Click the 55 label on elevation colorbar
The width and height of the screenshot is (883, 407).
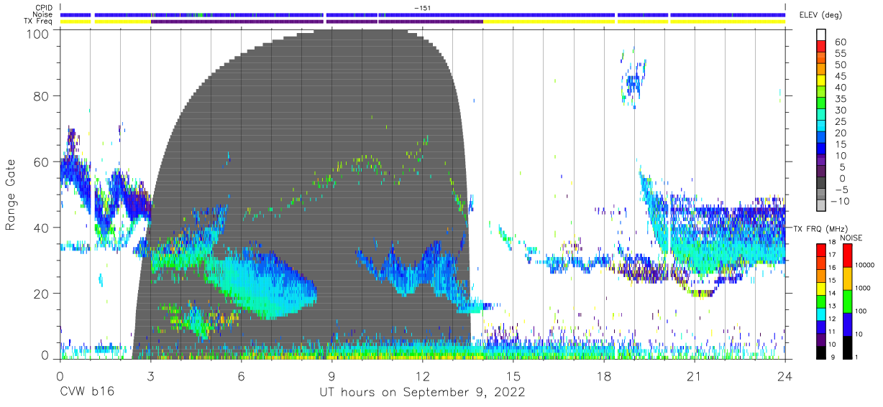(x=841, y=54)
